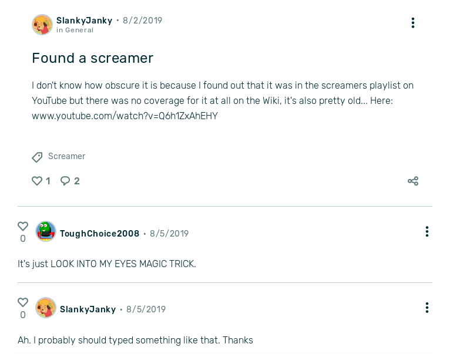The width and height of the screenshot is (460, 354).
Task: Click the 8/5/2019 date on ToughChoice2008's comment
Action: (x=169, y=234)
